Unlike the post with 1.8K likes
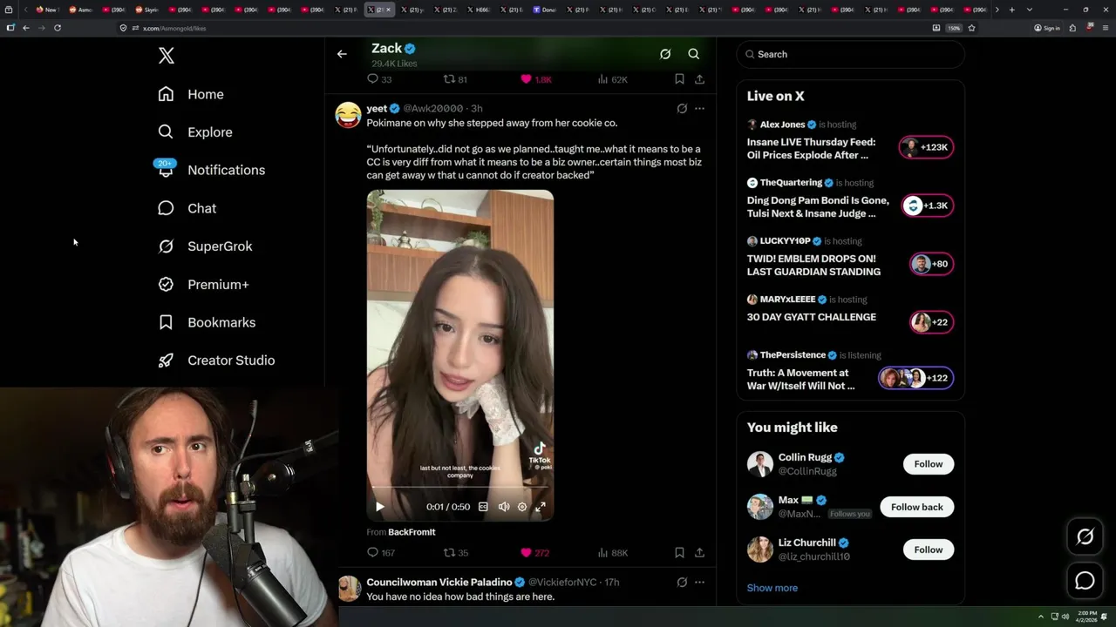This screenshot has width=1116, height=627. click(x=536, y=79)
